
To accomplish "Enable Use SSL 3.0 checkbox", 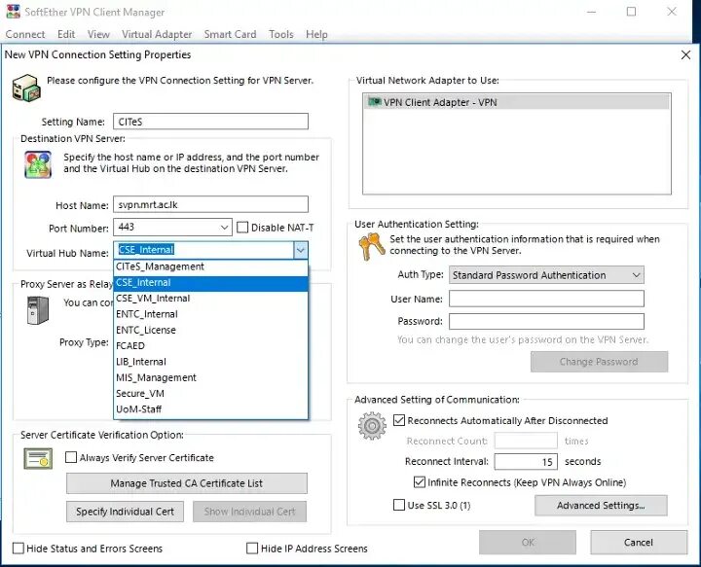I will click(399, 505).
